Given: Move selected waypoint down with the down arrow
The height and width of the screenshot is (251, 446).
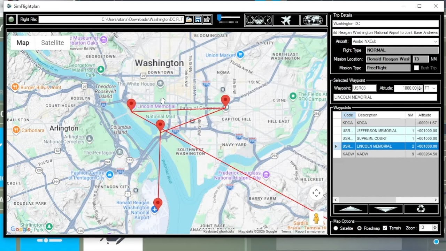Looking at the screenshot, I should [386, 209].
